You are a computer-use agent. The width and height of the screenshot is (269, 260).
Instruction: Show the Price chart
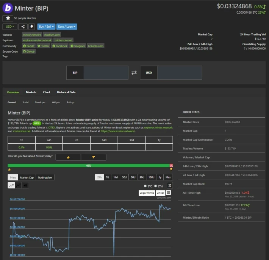click(x=13, y=177)
